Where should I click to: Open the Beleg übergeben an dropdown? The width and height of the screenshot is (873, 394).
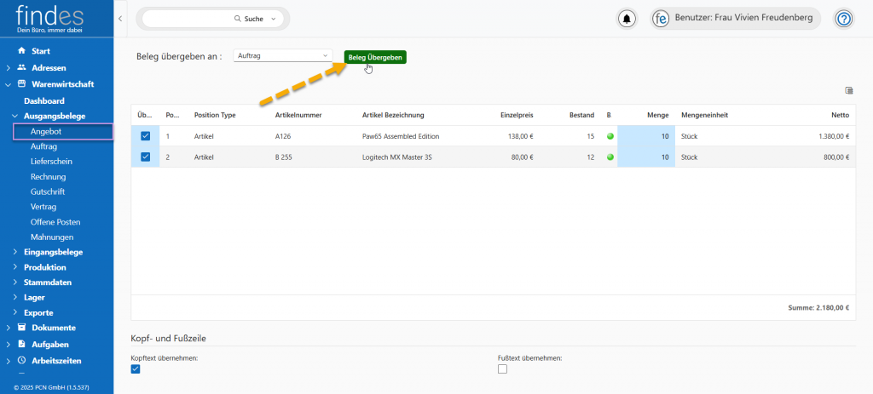(282, 55)
